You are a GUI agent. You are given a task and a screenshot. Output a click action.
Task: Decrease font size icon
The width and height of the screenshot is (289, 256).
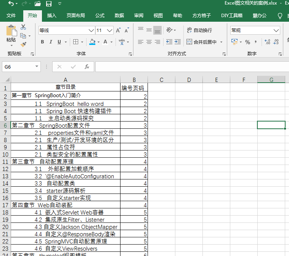127,30
